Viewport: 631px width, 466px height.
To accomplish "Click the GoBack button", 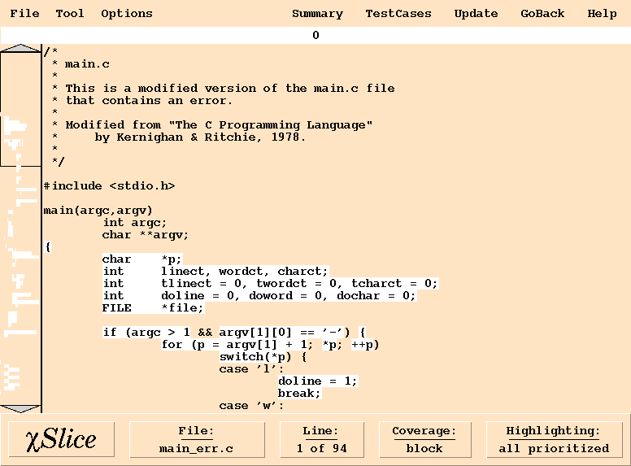I will click(542, 13).
